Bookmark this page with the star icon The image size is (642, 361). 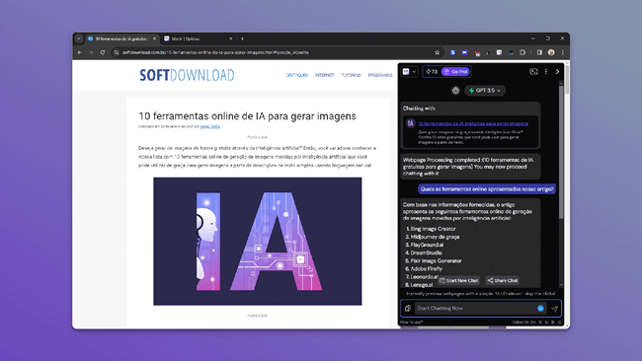(437, 52)
